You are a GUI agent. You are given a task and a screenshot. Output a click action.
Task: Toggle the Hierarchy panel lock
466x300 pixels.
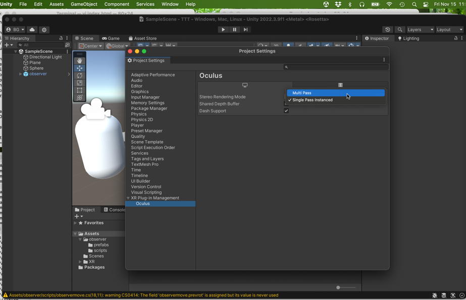pos(61,38)
